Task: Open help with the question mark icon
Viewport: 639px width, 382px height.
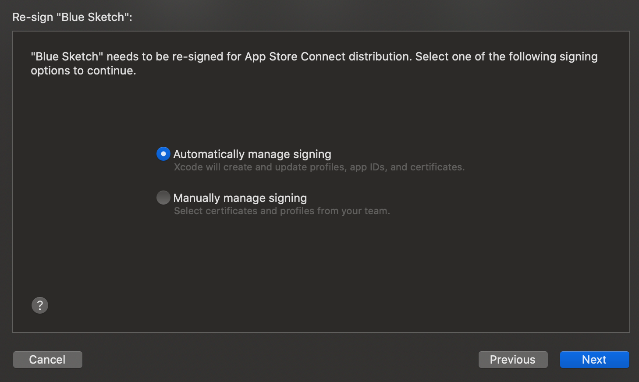Action: (40, 305)
